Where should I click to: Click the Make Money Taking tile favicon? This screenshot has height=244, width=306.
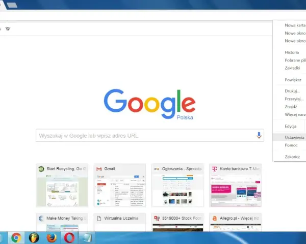point(41,218)
